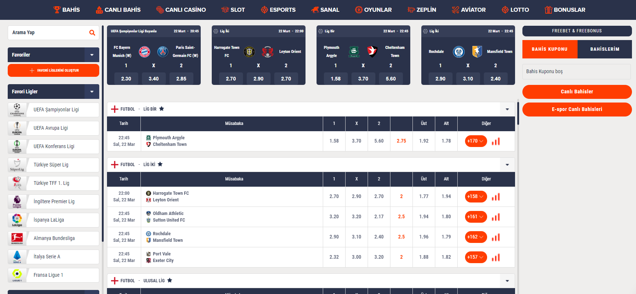The width and height of the screenshot is (636, 294).
Task: Select 2.17 away odds for Oldham row
Action: [x=379, y=217]
